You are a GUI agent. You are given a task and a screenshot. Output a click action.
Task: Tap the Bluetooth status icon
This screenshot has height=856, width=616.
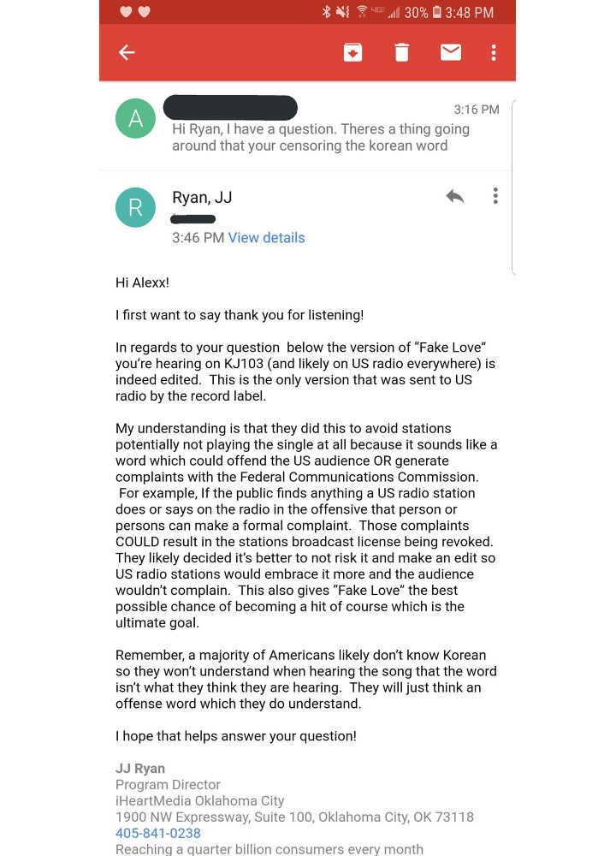click(326, 11)
